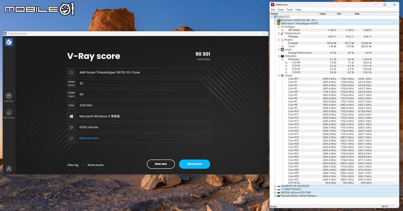Click the Clocks icon in HWMonitor tree
403x211 pixels.
pyautogui.click(x=282, y=76)
